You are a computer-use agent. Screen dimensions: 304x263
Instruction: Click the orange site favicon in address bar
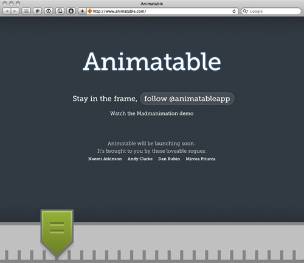pyautogui.click(x=89, y=11)
